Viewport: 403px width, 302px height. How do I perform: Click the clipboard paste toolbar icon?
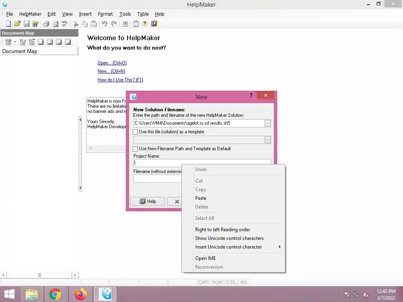(x=94, y=24)
